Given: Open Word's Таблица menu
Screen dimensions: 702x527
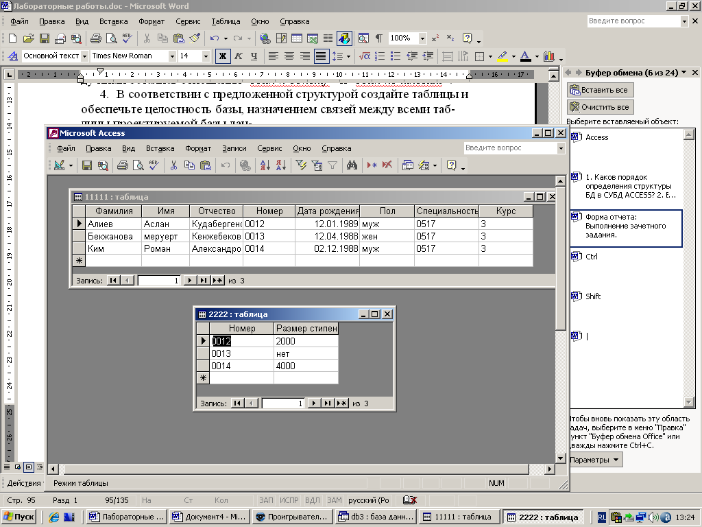Looking at the screenshot, I should pyautogui.click(x=226, y=21).
